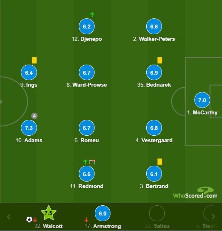Image resolution: width=222 pixels, height=231 pixels.
Task: Open the WhoScored.com logo link
Action: [x=195, y=193]
